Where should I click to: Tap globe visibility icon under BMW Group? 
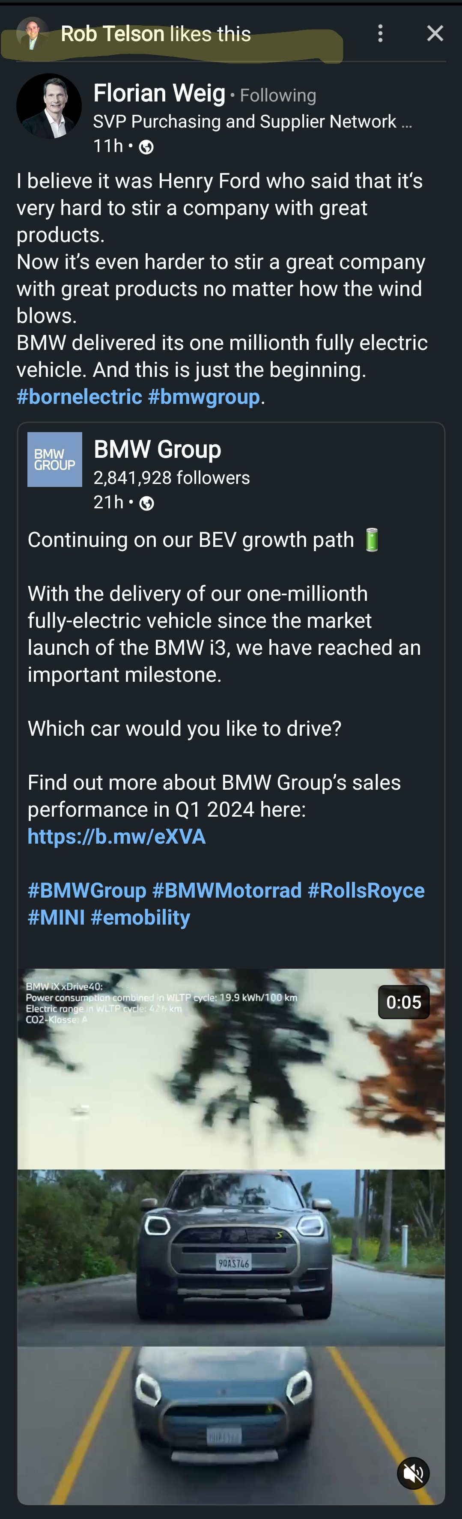pos(147,503)
